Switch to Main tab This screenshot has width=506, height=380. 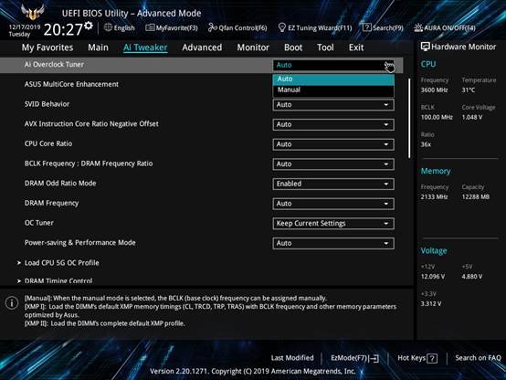pyautogui.click(x=98, y=47)
